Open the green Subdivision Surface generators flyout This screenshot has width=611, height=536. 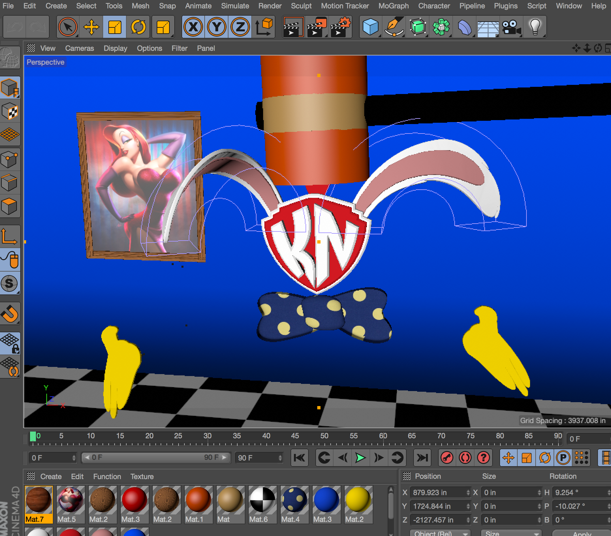(417, 27)
